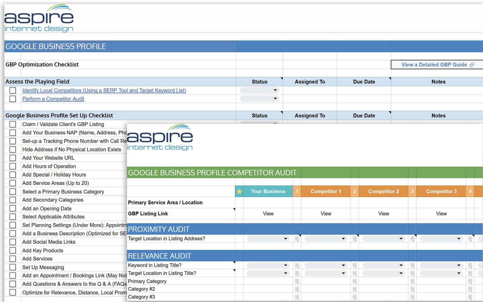Open note icon for Your Business Keyword in Listing Title
This screenshot has width=483, height=302.
point(297,266)
